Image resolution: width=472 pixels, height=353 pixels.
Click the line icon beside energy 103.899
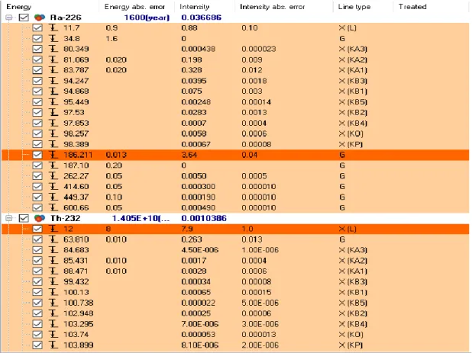coord(53,345)
